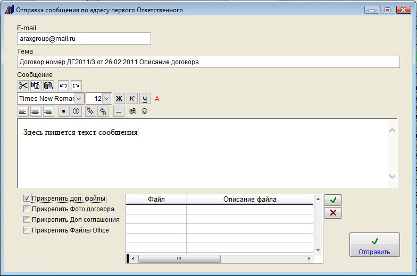This screenshot has height=276, width=417.
Task: Remove file with red X button
Action: (x=333, y=212)
